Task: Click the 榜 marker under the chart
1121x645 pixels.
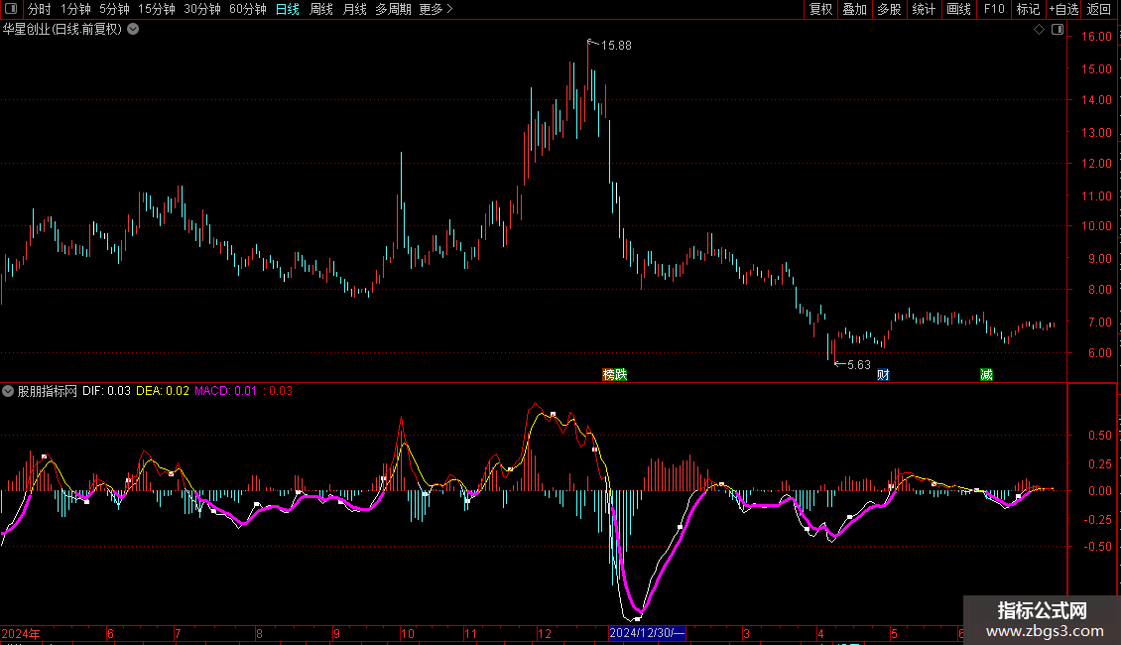Action: (x=608, y=375)
